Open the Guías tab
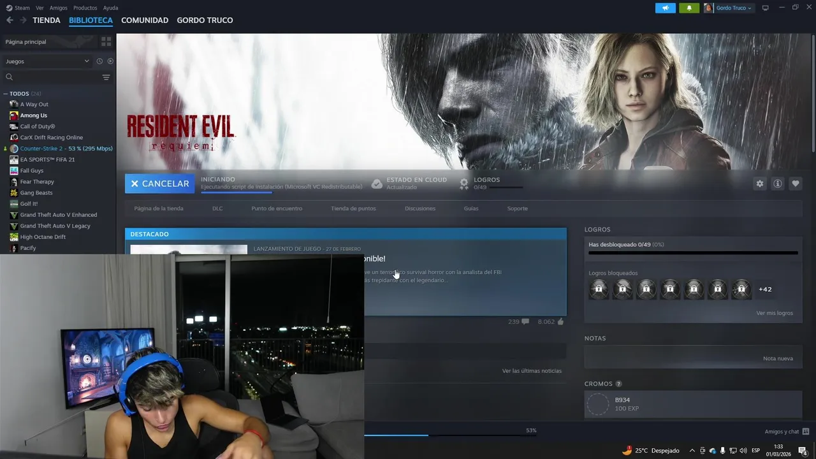 click(471, 208)
